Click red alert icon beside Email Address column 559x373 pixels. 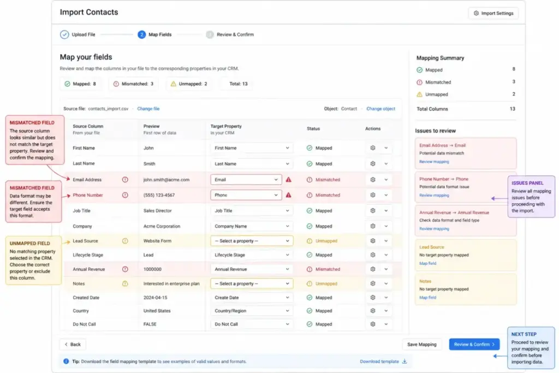tap(125, 180)
